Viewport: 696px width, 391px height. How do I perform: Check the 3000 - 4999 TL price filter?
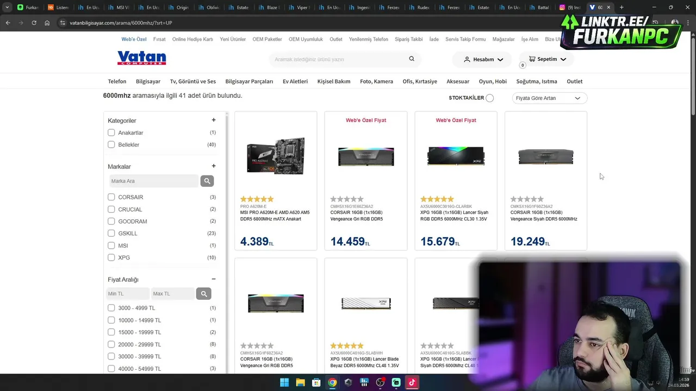tap(111, 308)
